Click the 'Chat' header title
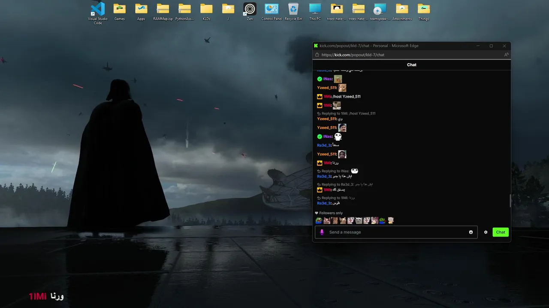Viewport: 549px width, 308px height. tap(412, 65)
